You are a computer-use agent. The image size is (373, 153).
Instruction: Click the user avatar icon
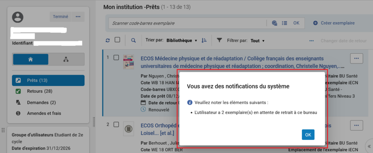point(17,17)
